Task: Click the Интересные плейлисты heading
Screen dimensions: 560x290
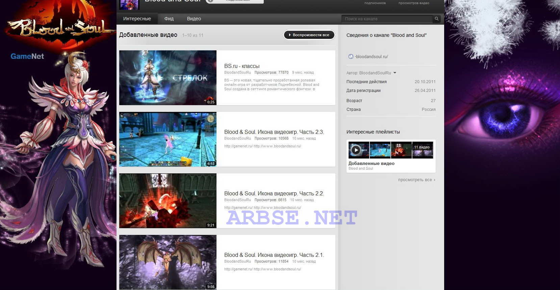Action: 373,132
